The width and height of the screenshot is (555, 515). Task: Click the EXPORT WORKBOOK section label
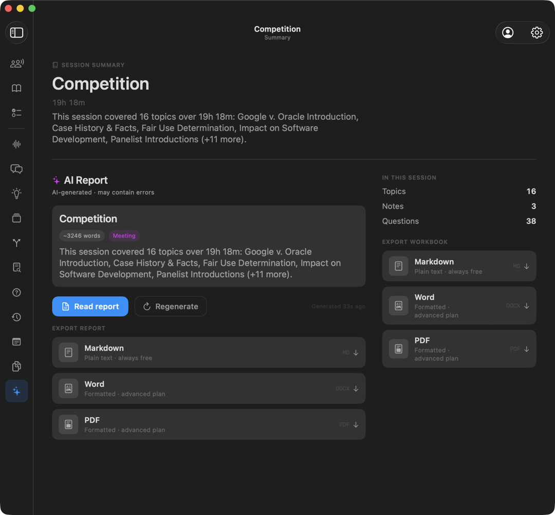click(x=415, y=242)
